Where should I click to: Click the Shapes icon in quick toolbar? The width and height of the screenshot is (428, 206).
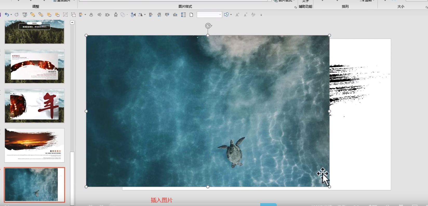tap(226, 15)
